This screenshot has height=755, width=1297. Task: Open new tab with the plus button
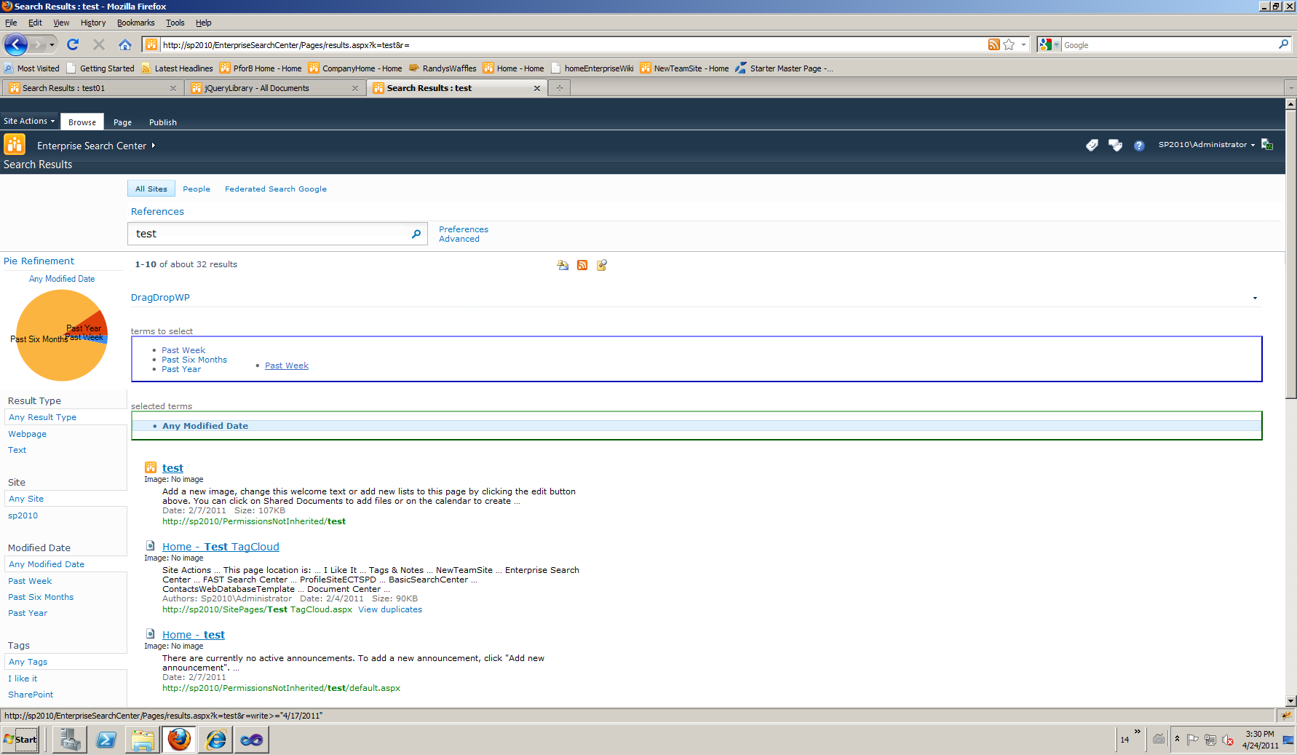click(x=560, y=88)
